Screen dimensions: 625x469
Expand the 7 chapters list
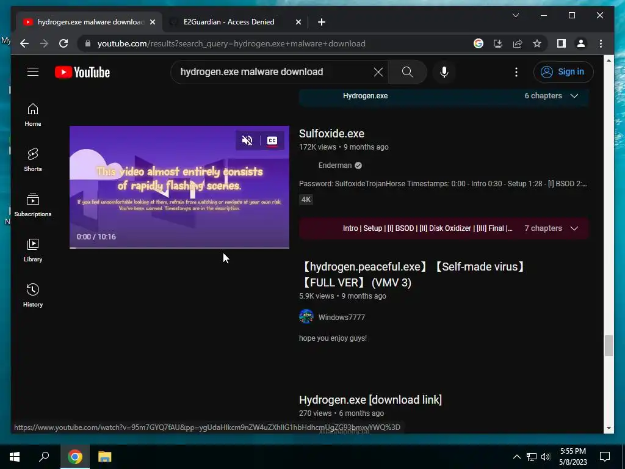click(x=551, y=228)
